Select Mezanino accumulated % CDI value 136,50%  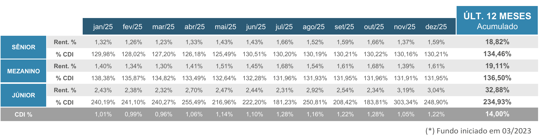[497, 78]
